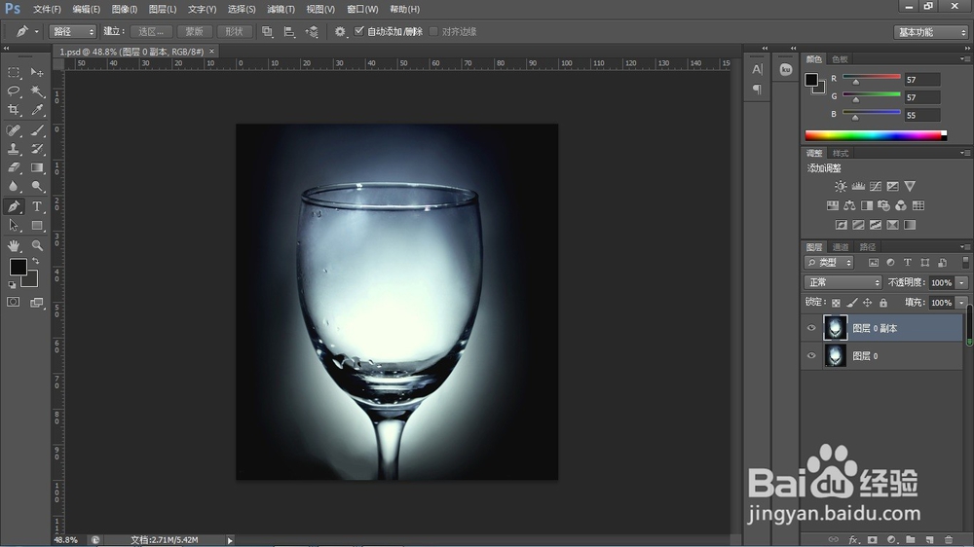974x547 pixels.
Task: Open the Paragraph panel icon
Action: tap(757, 90)
